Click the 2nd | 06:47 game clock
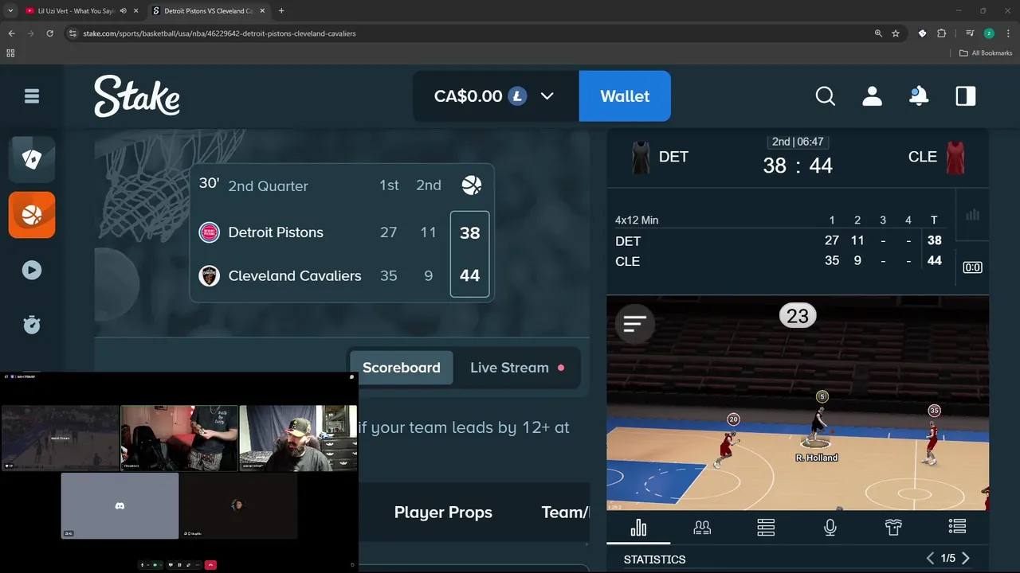This screenshot has width=1020, height=573. (798, 142)
